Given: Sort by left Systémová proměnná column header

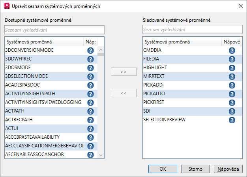Looking at the screenshot, I should click(x=43, y=41).
